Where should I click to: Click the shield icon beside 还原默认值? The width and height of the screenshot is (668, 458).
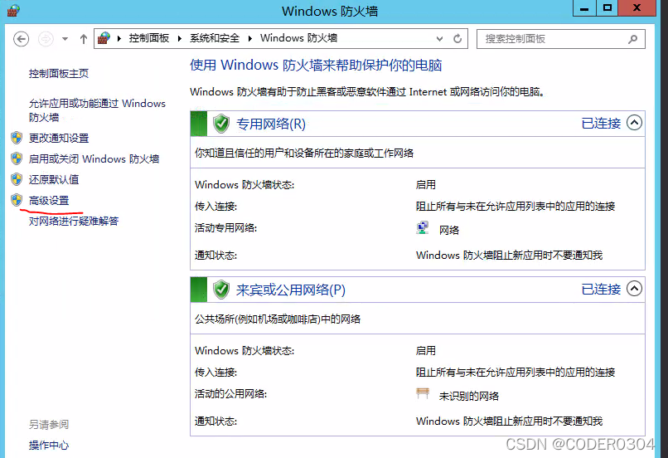click(17, 179)
